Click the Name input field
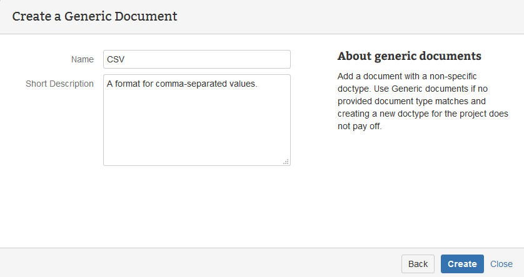Image resolution: width=524 pixels, height=277 pixels. (x=196, y=59)
